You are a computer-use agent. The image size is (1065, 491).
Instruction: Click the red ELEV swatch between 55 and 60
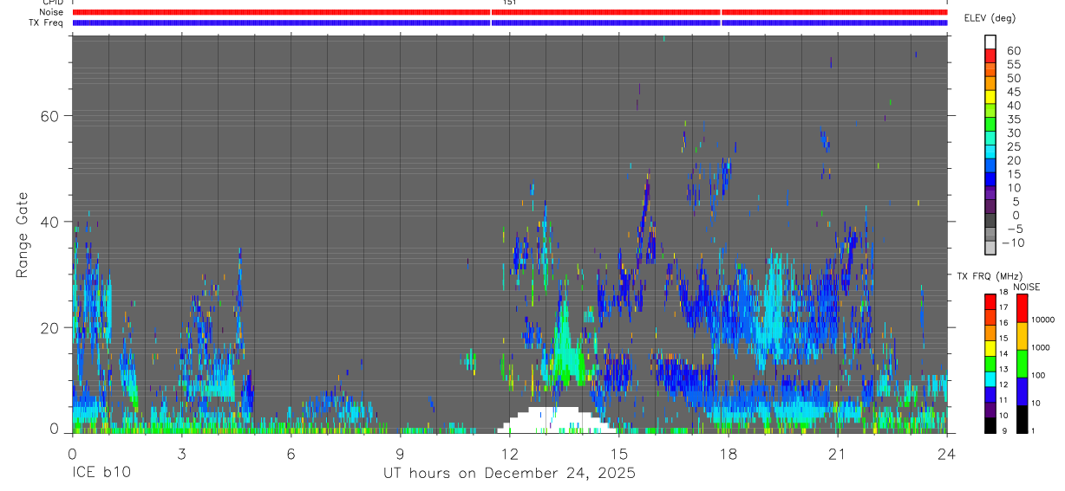tap(990, 56)
